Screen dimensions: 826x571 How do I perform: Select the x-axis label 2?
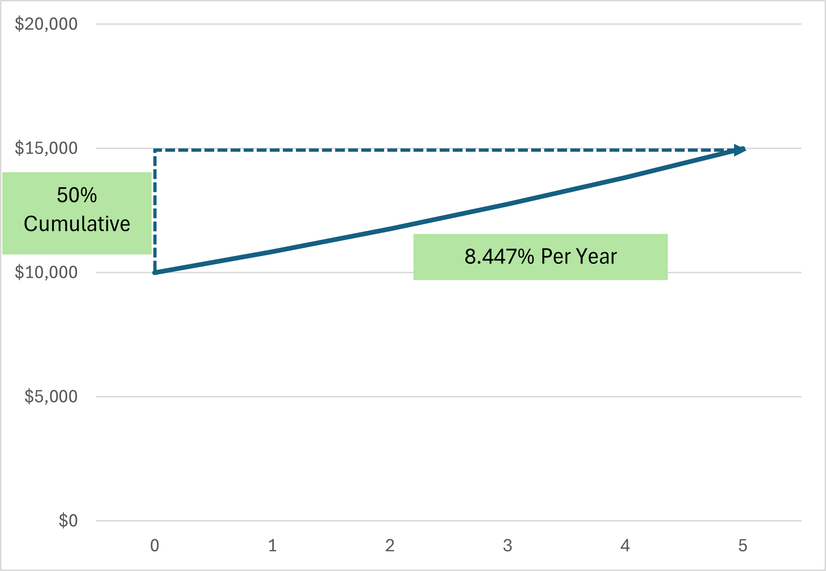pos(390,545)
